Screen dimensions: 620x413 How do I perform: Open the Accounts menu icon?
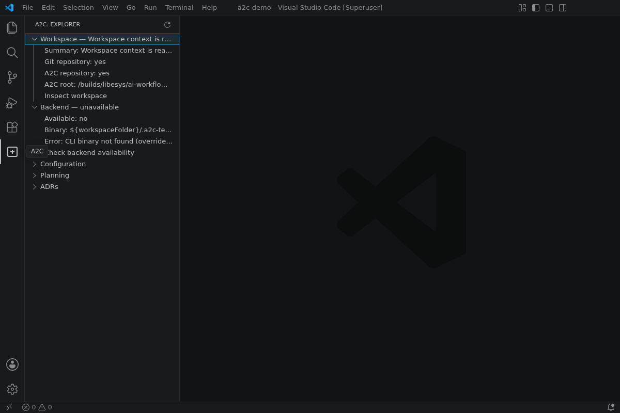(x=12, y=364)
